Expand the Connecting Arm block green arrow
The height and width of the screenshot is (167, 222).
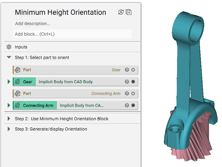(x=9, y=105)
